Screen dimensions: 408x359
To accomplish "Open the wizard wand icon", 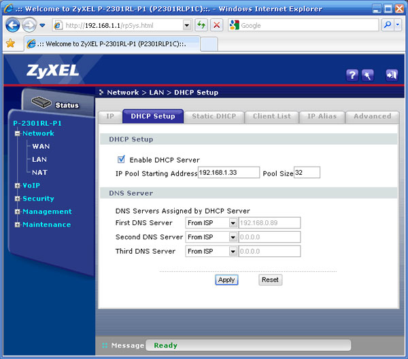I will (x=368, y=75).
